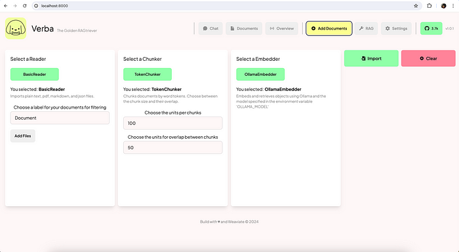Screen dimensions: 459x252
Task: Select the OllamaEmbedder button
Action: [x=260, y=74]
